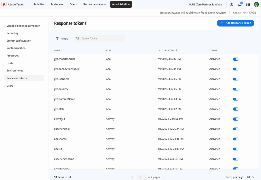
Task: Open the Filters panel
Action: click(62, 38)
